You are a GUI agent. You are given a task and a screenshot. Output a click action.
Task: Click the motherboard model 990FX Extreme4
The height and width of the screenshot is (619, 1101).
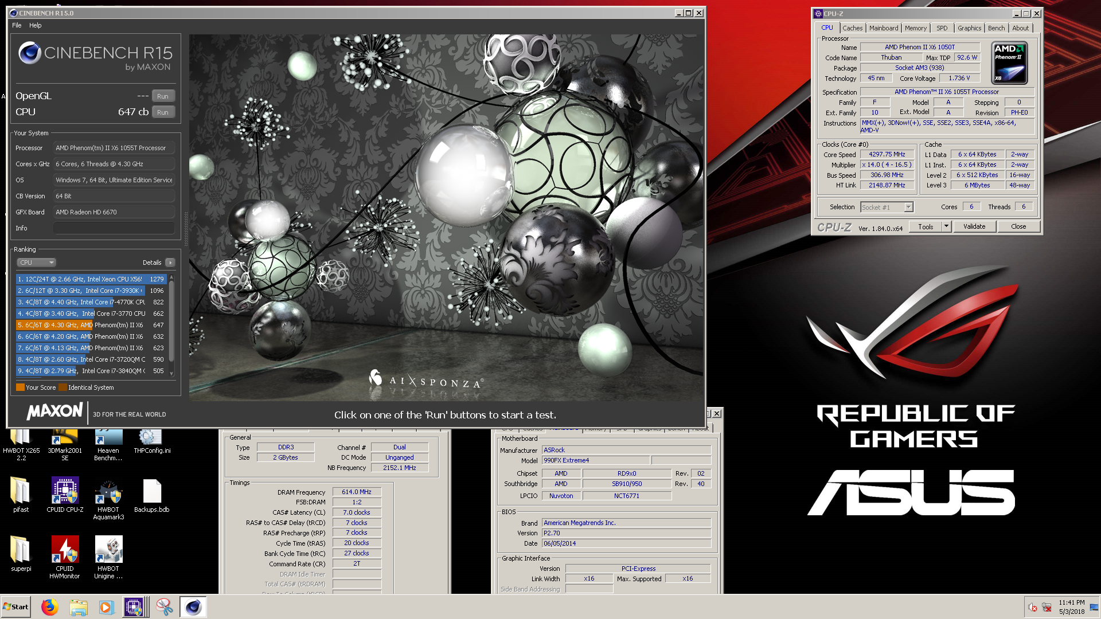596,461
